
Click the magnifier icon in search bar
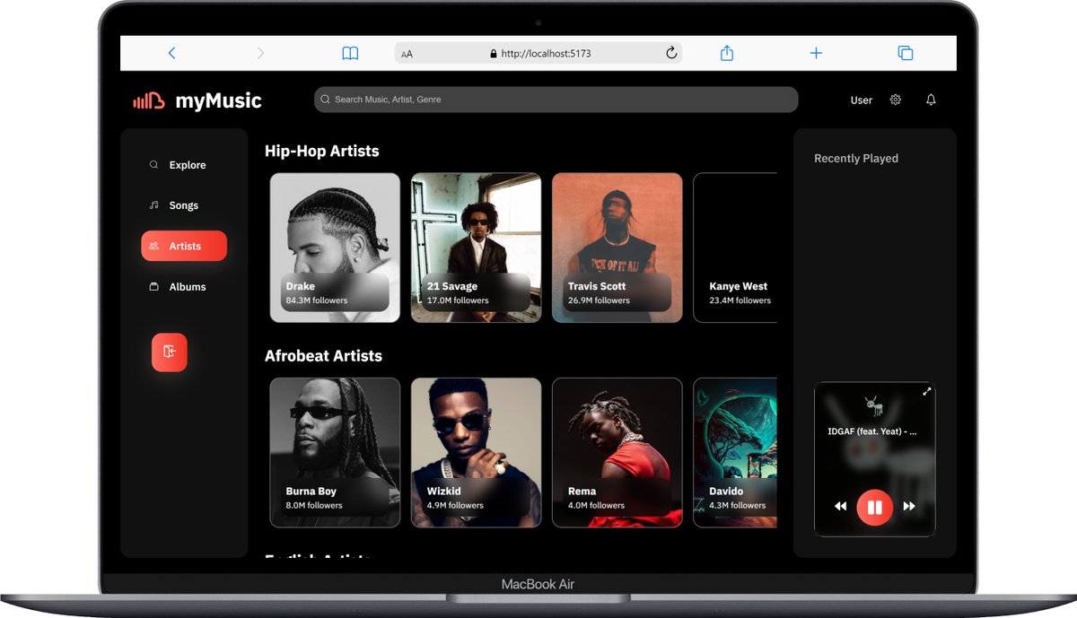click(x=325, y=100)
